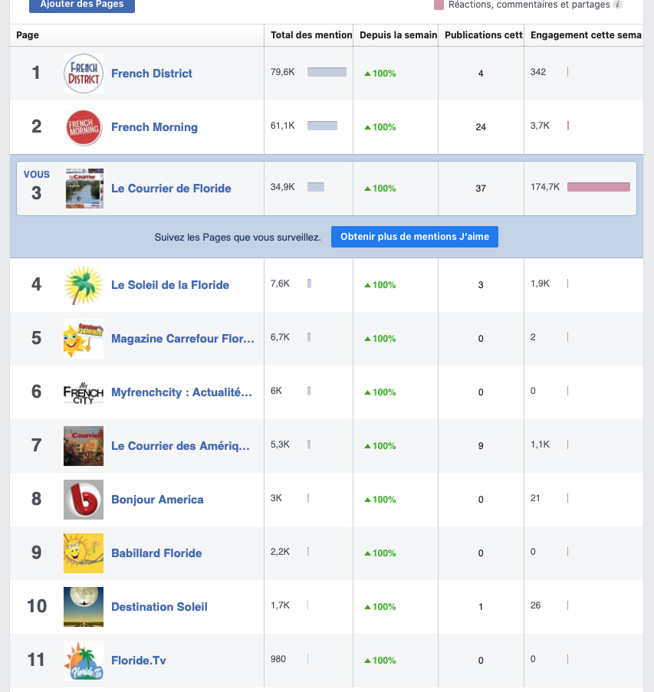
Task: Click the French Morning red logo
Action: [x=84, y=127]
